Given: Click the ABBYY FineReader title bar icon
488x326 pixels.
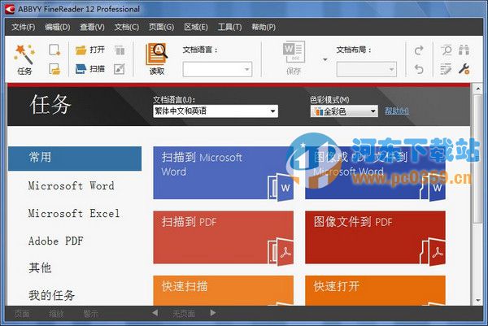Looking at the screenshot, I should (10, 9).
